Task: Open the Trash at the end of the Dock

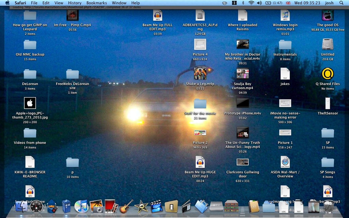Action: 329,208
